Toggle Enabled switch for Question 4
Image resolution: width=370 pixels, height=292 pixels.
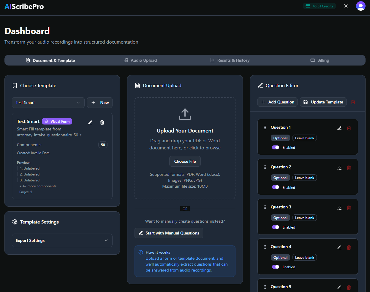pos(276,267)
